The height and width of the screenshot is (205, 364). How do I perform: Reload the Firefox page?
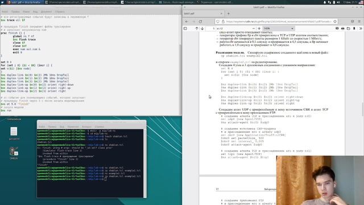click(200, 22)
